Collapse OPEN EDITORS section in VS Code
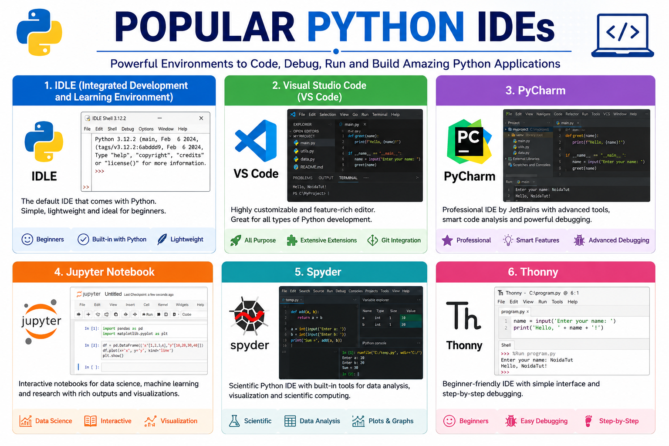Screen dimensions: 669x446 [x=291, y=131]
